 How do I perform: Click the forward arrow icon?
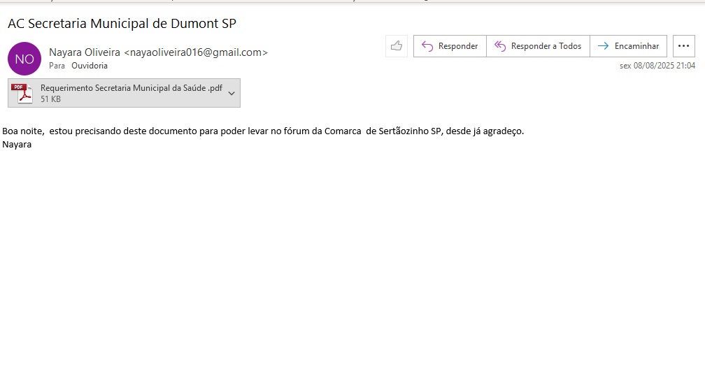(x=603, y=46)
